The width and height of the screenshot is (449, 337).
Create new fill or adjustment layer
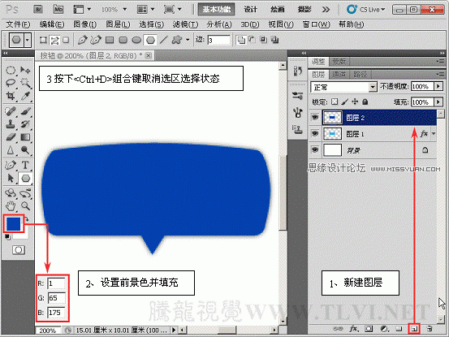[x=384, y=329]
